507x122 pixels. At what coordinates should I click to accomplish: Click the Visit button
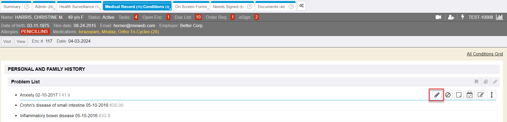click(7, 42)
